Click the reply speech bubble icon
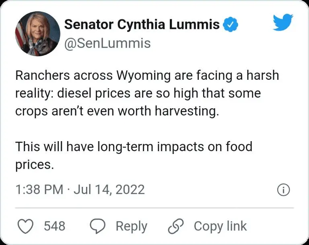309x245 pixels. pyautogui.click(x=97, y=226)
